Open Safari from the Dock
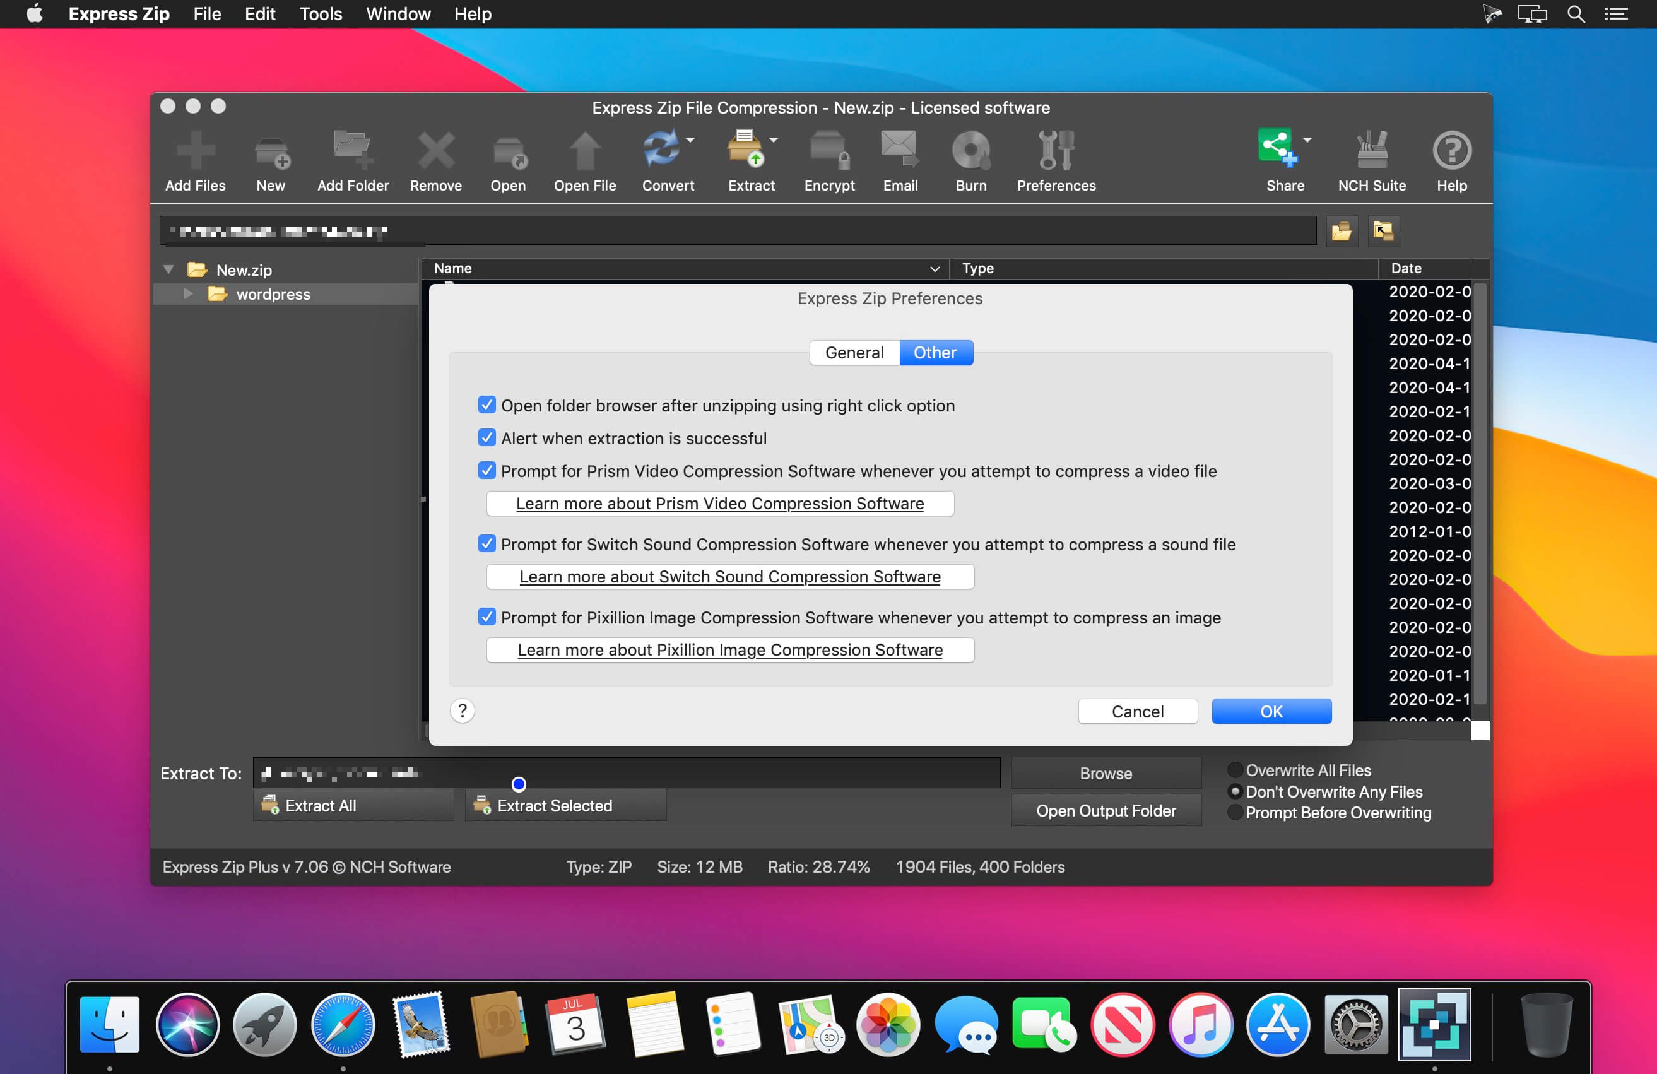This screenshot has height=1074, width=1657. (343, 1025)
